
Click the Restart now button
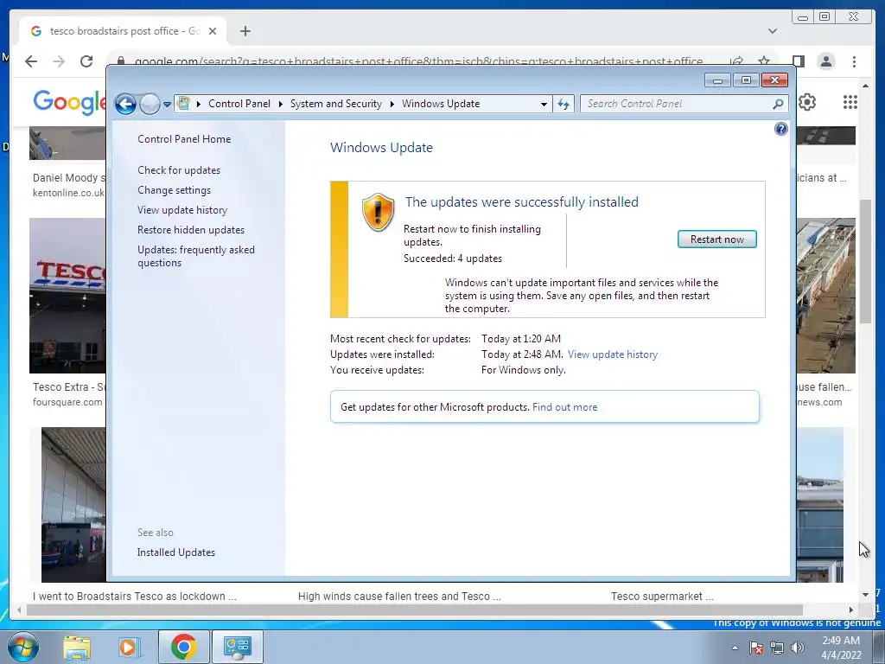click(716, 239)
